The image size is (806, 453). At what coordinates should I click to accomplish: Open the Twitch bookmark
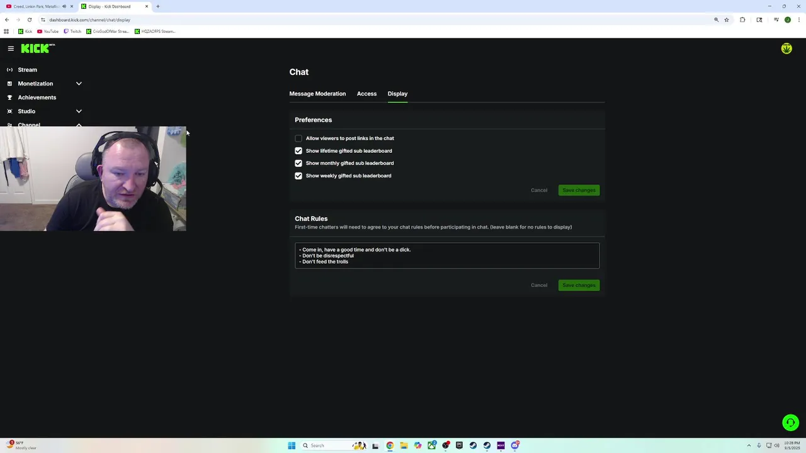click(x=72, y=31)
